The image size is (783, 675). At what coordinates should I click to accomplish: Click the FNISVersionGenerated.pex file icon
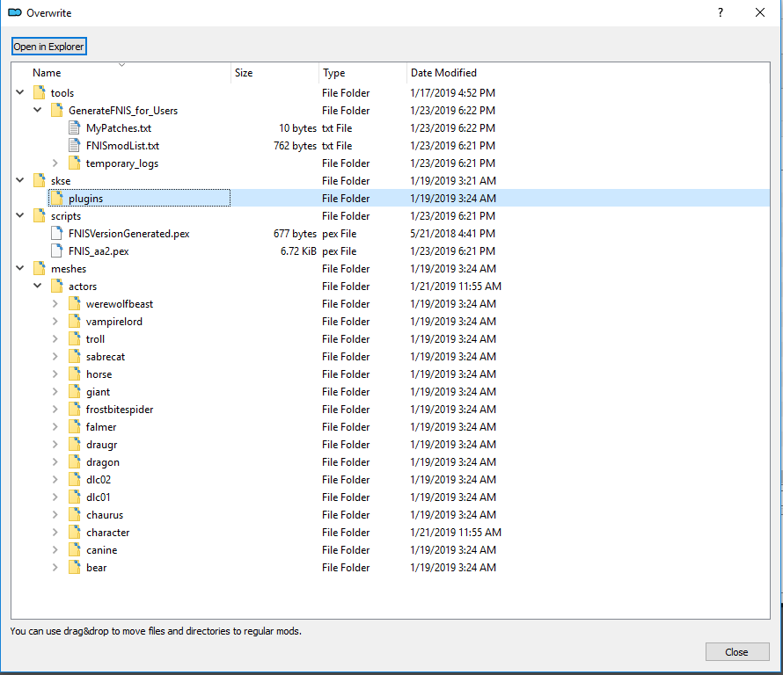[57, 233]
